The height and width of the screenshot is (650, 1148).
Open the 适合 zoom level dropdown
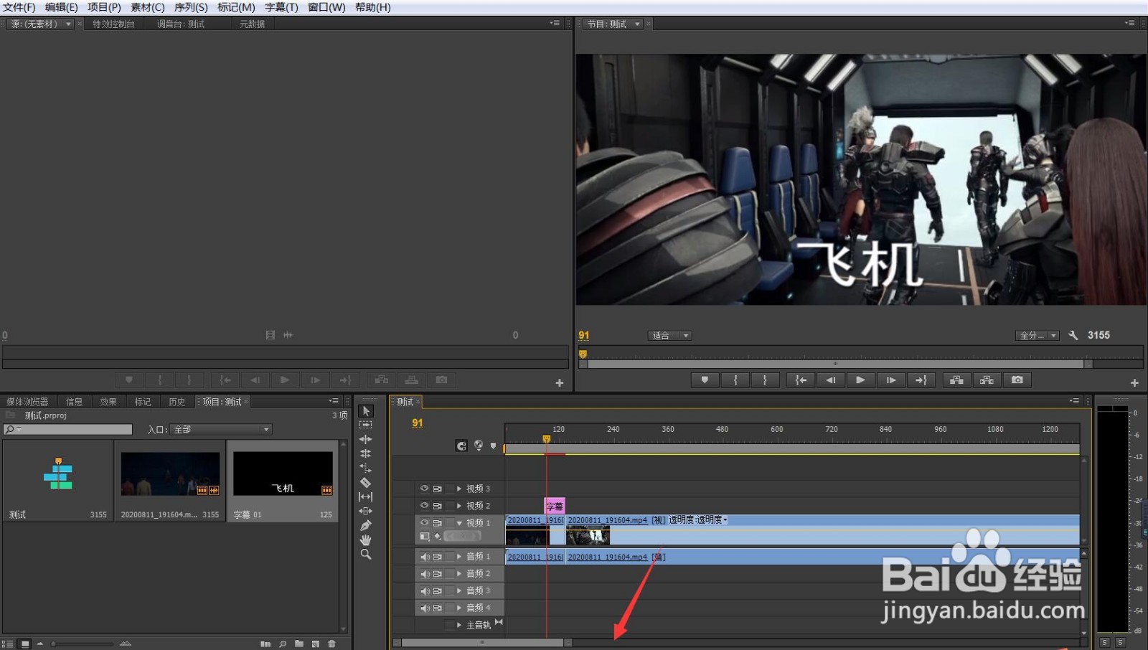pos(670,336)
